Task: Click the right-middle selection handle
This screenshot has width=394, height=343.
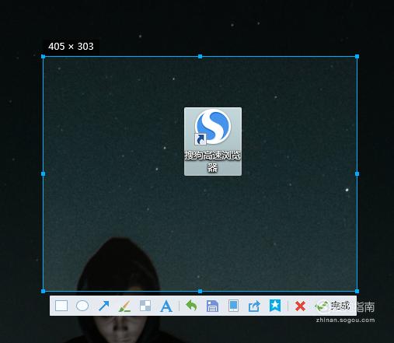Action: click(x=357, y=173)
